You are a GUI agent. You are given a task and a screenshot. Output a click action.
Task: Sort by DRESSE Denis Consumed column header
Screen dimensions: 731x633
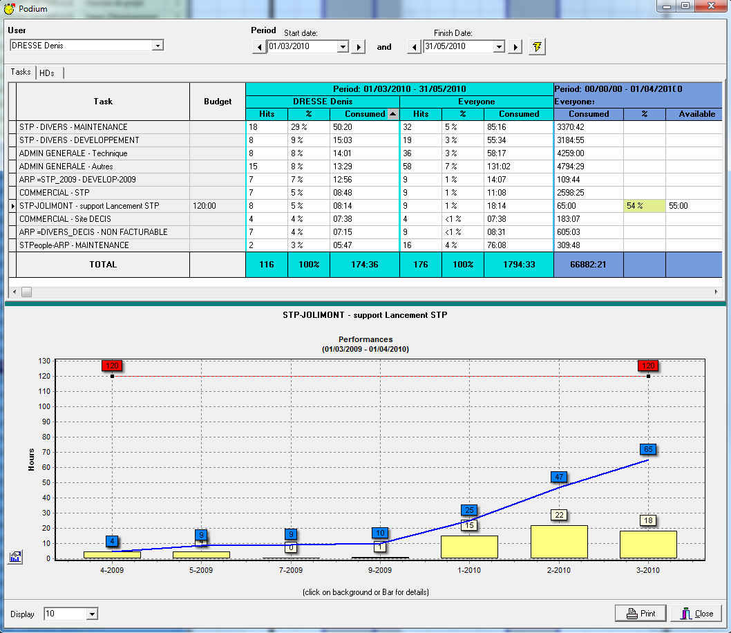[364, 114]
